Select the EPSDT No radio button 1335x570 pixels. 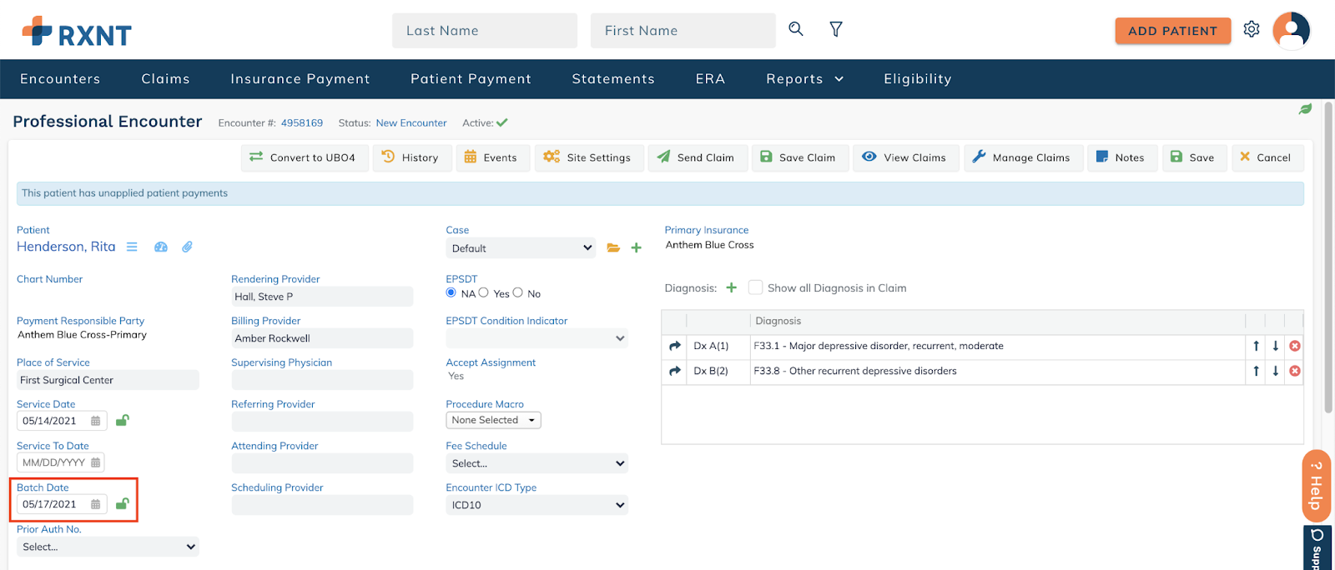[x=518, y=292]
